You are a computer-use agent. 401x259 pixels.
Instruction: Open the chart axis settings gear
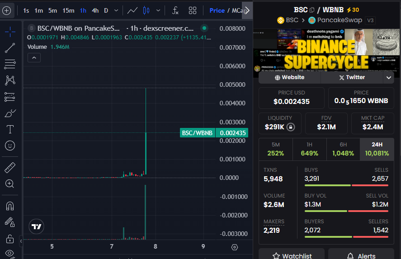point(235,247)
